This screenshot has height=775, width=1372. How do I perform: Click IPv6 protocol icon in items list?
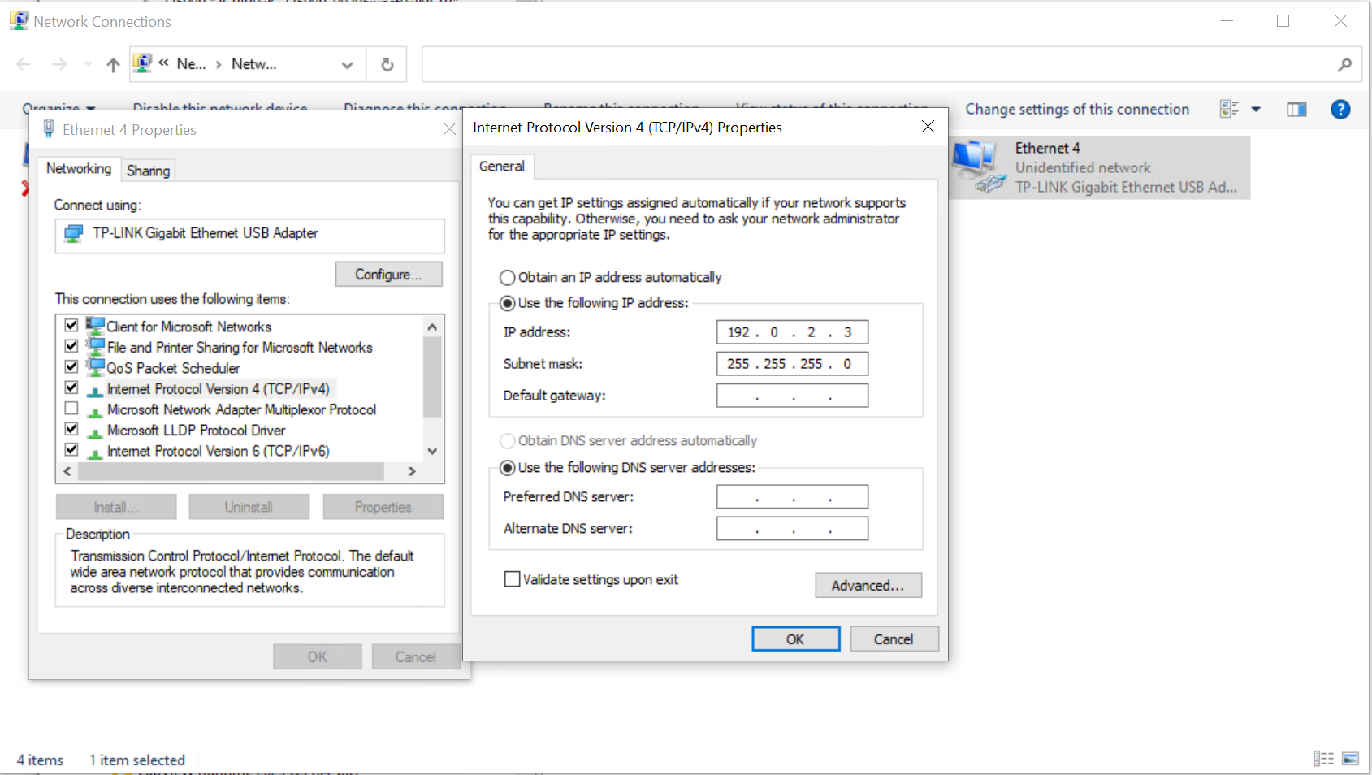(95, 452)
